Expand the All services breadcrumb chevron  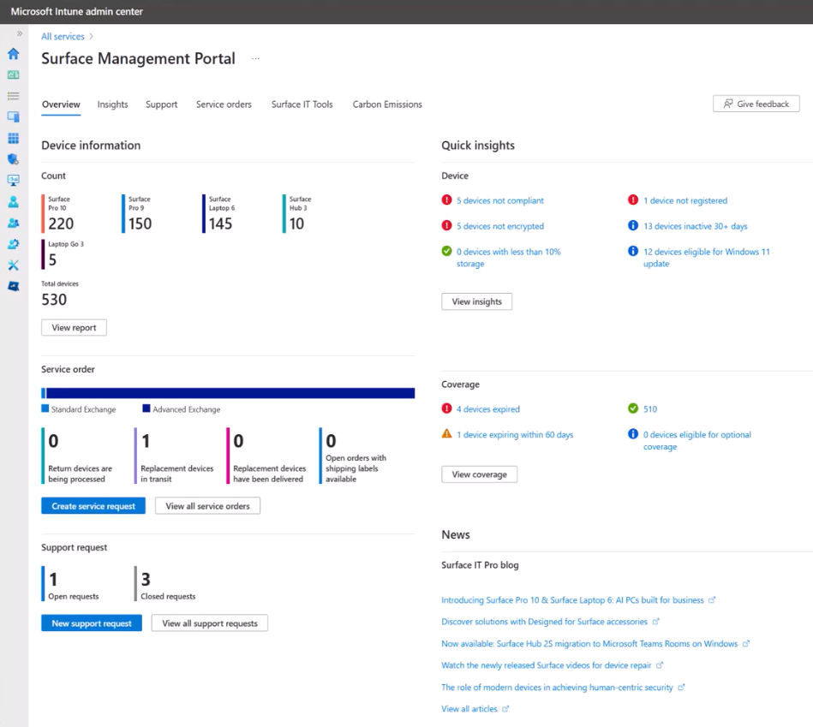[x=90, y=36]
